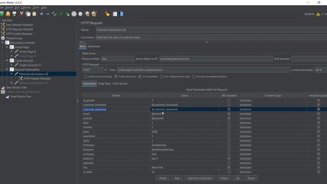Toggle URL Encode for the passwd row

point(229,118)
